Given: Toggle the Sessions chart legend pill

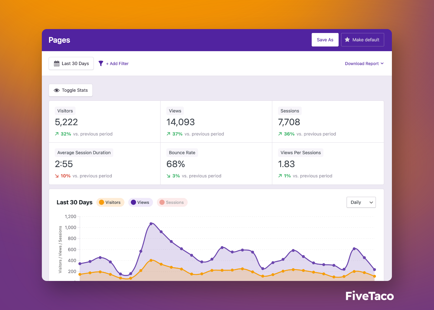Looking at the screenshot, I should [172, 202].
